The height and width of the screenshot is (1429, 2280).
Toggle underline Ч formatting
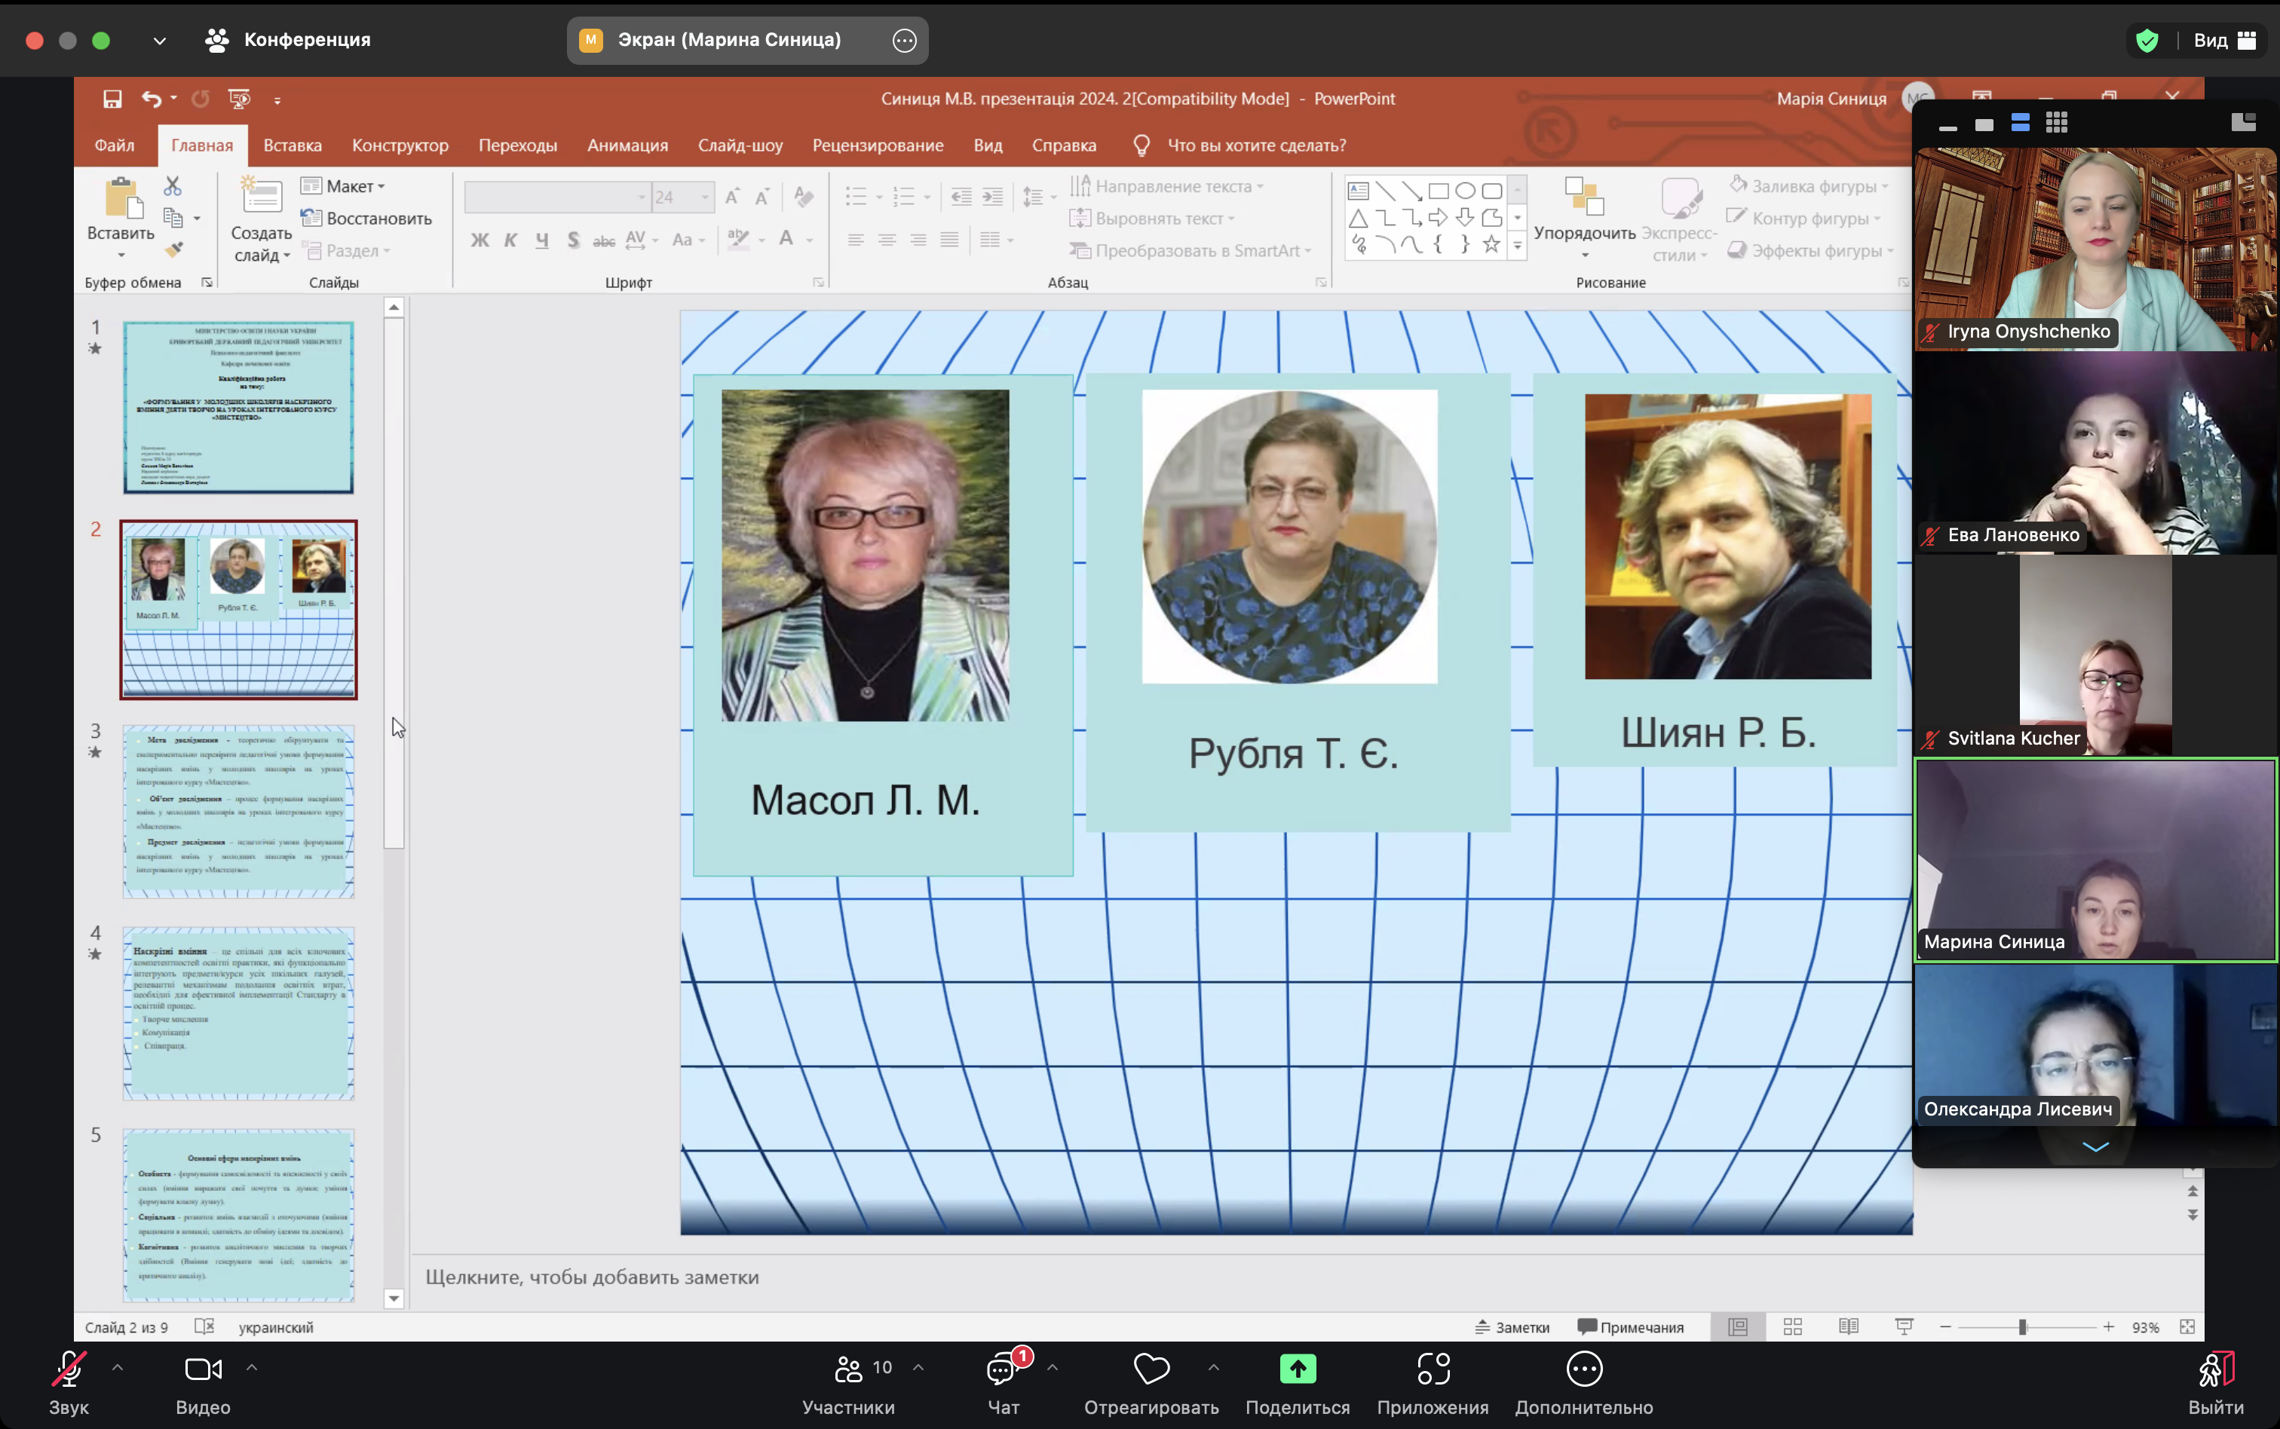(x=541, y=240)
